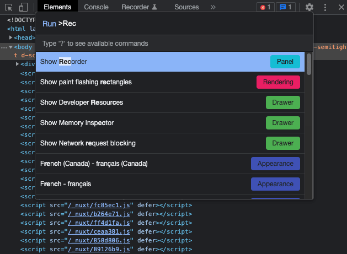Open DevTools settings gear
This screenshot has height=254, width=347.
click(x=309, y=7)
